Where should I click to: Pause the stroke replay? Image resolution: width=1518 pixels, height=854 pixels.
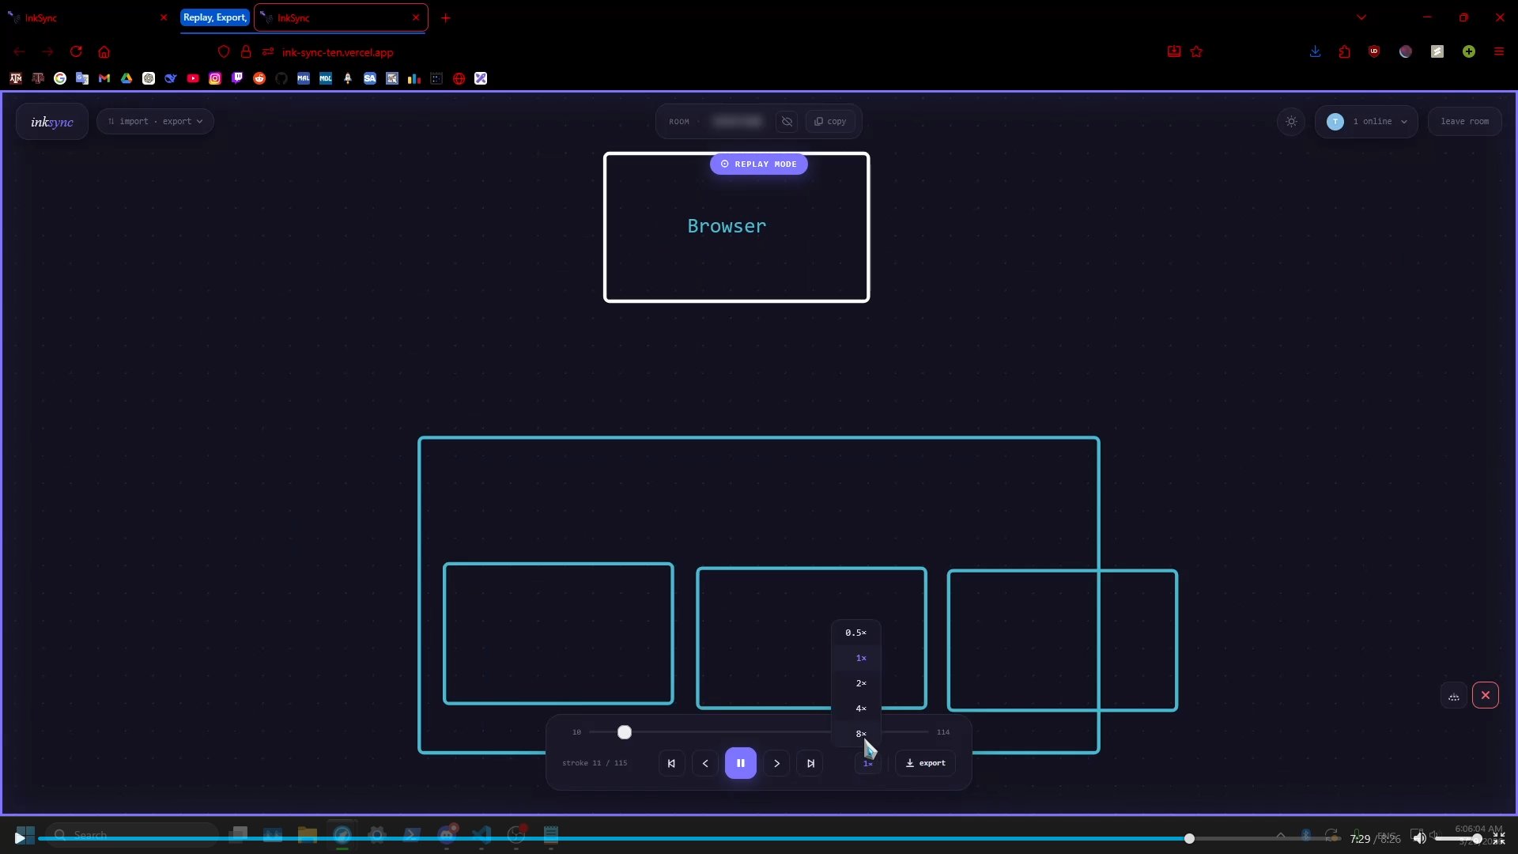tap(740, 763)
